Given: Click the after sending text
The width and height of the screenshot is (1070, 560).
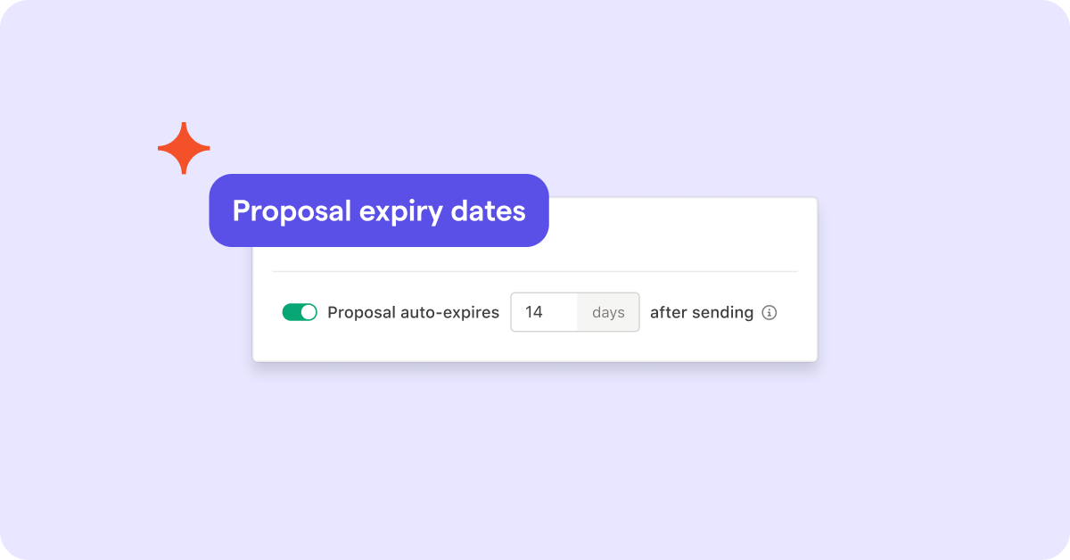Looking at the screenshot, I should pos(702,313).
